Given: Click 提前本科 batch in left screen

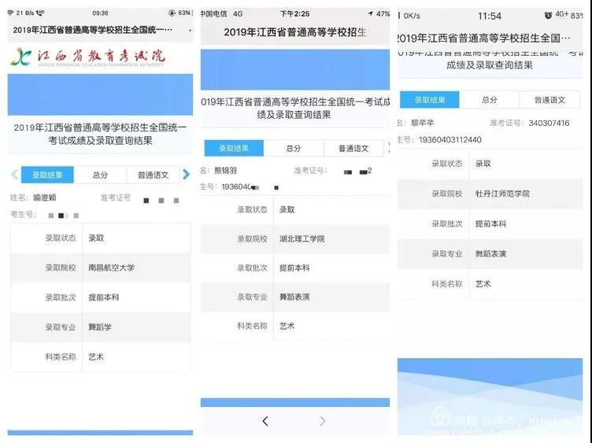Looking at the screenshot, I should 103,297.
